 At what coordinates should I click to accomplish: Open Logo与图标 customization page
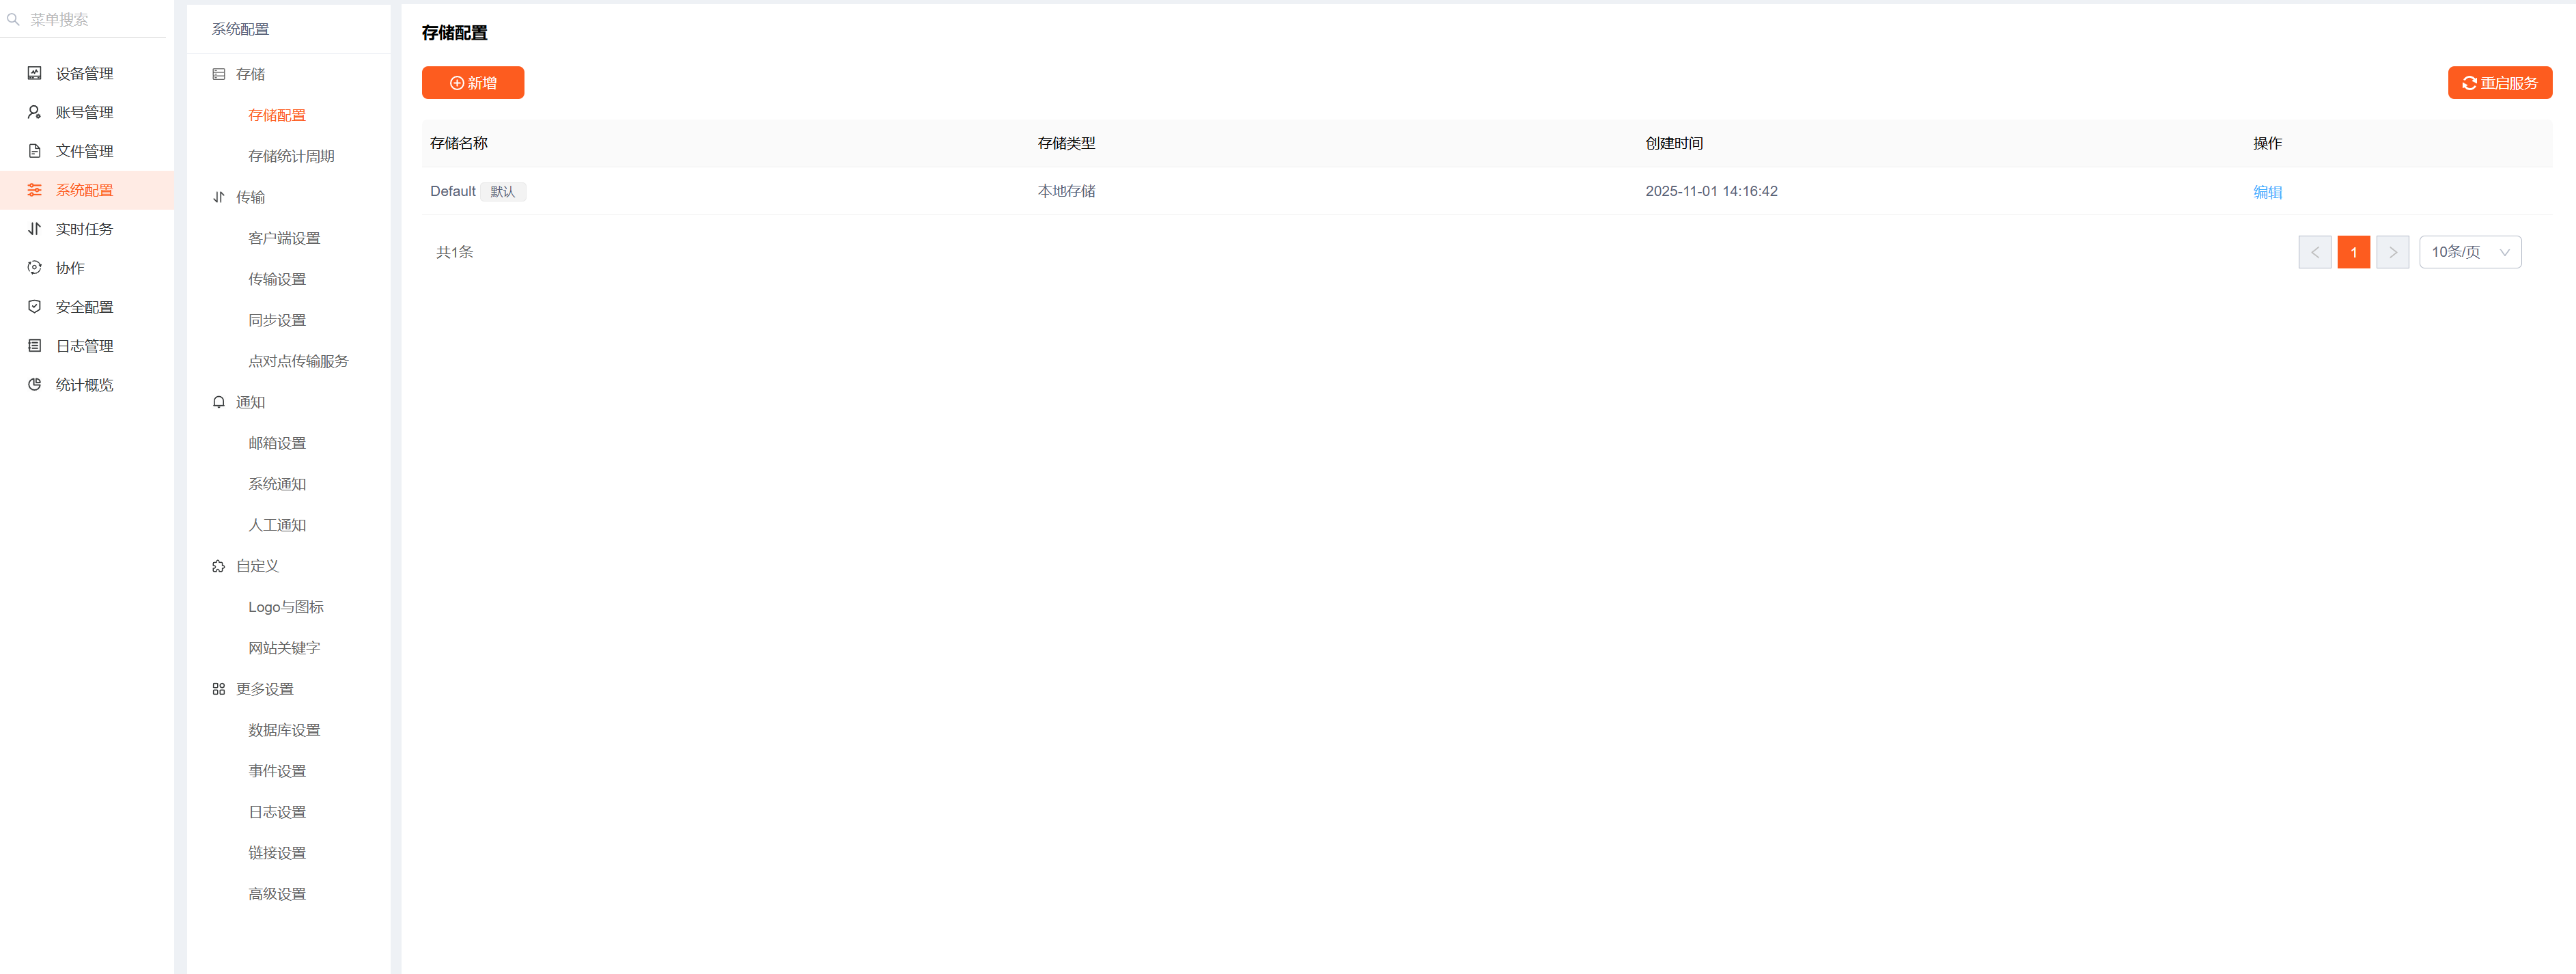pos(286,607)
